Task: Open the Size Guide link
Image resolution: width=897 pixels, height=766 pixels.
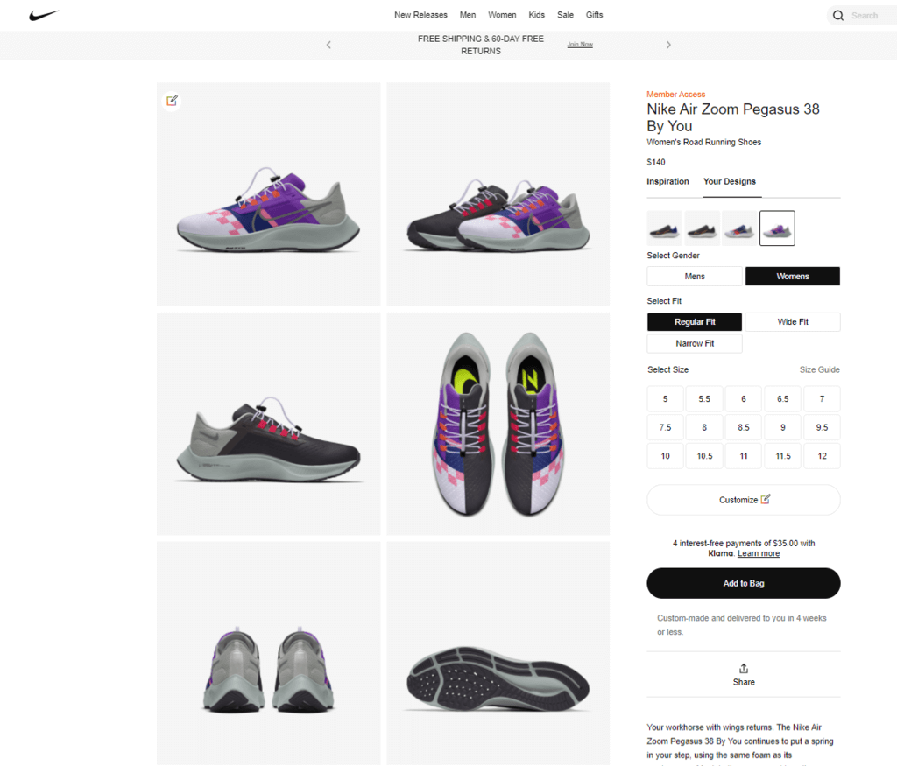Action: [819, 370]
